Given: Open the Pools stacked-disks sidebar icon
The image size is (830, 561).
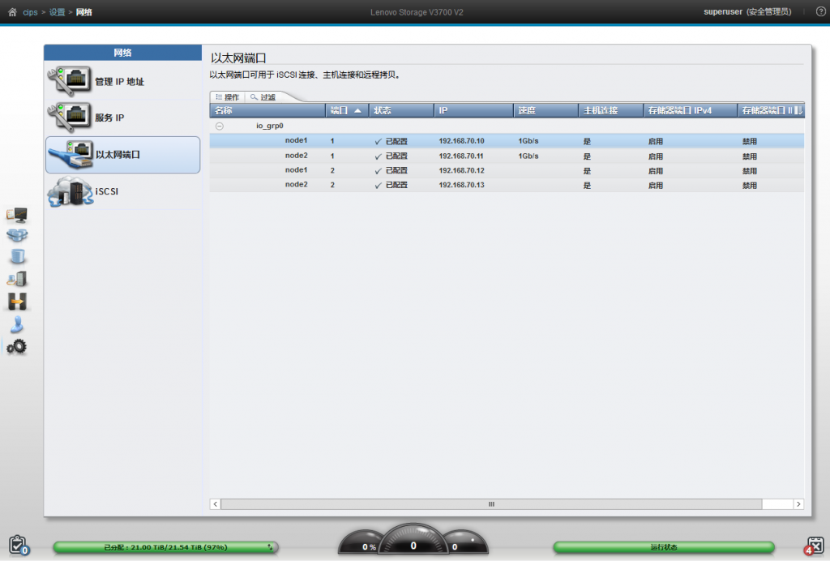Looking at the screenshot, I should (x=16, y=236).
